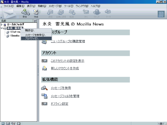The width and height of the screenshot is (167, 125).
Task: Open the メッセージ(M) menu
Action: click(55, 6)
